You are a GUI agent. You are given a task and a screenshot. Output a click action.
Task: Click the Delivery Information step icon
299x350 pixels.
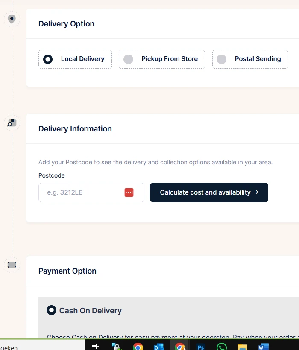coord(12,123)
